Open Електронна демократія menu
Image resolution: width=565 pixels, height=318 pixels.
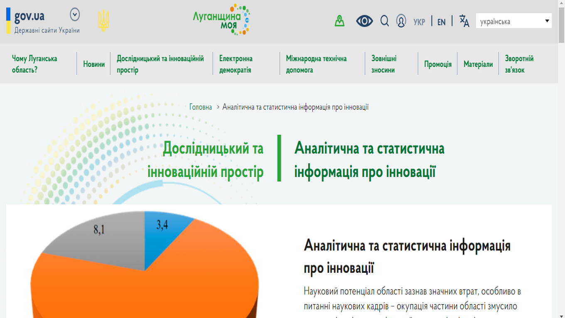236,64
